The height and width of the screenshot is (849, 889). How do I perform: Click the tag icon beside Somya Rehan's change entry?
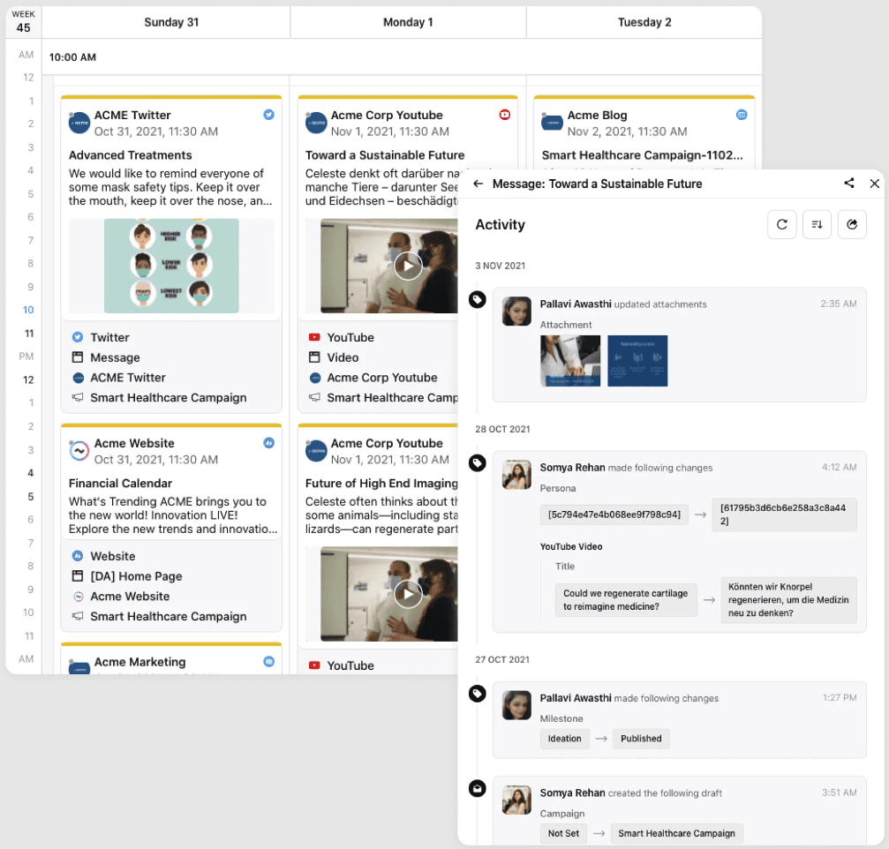[477, 462]
